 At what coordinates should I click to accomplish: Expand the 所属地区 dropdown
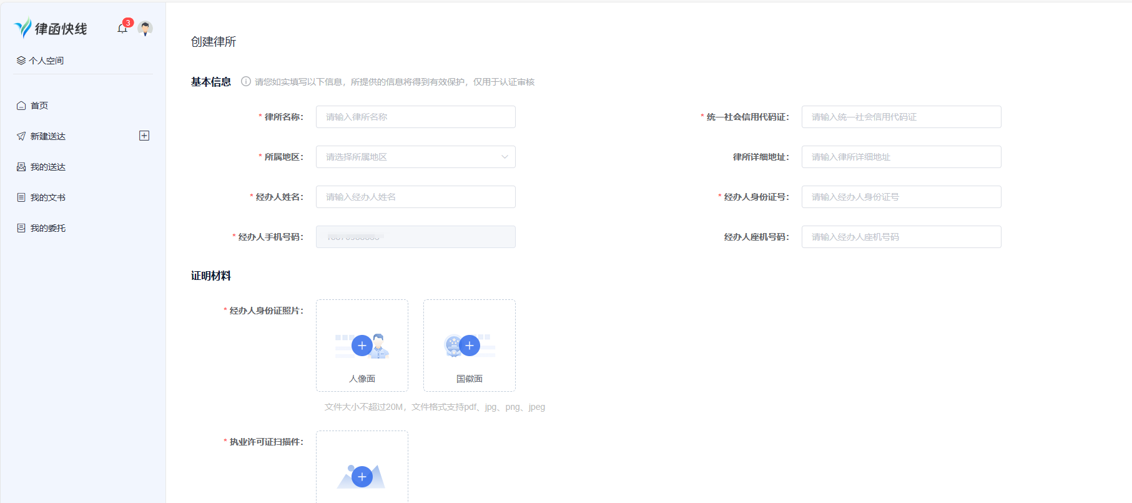click(x=416, y=157)
